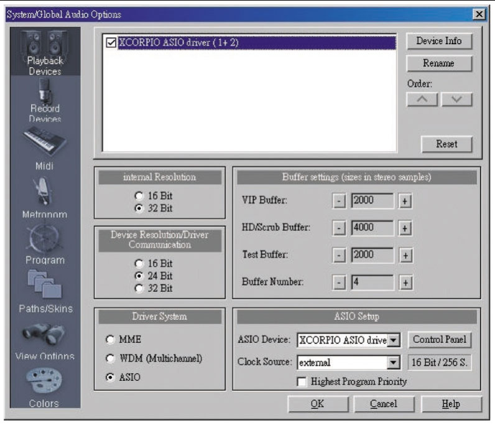Enable Highest Program Priority

[302, 381]
